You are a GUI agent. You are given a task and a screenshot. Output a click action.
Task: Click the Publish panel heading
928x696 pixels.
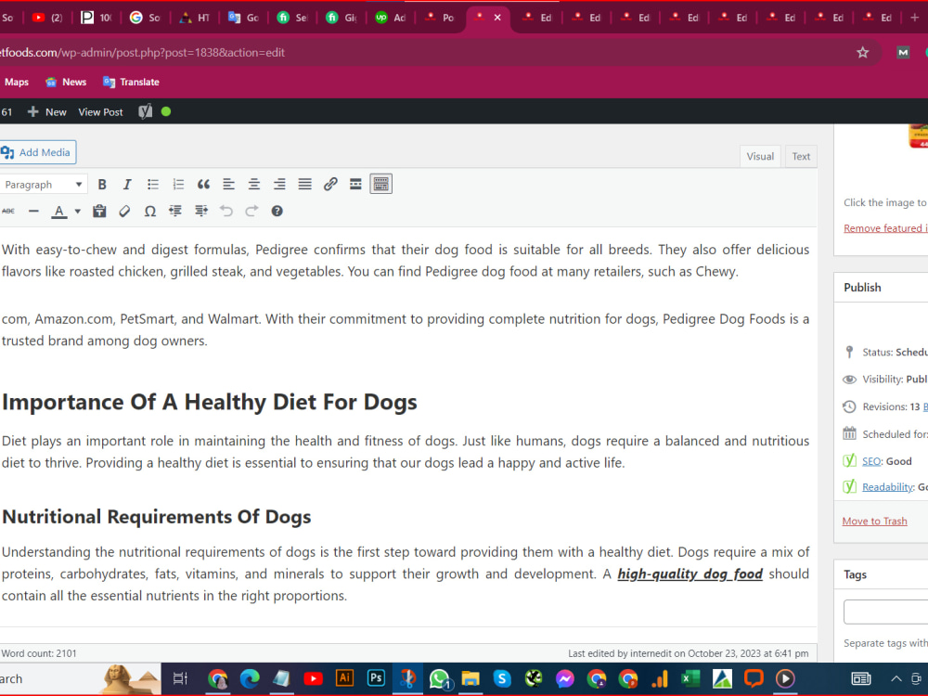coord(862,288)
